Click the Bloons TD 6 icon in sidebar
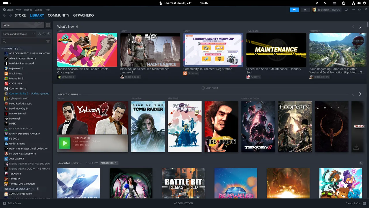The image size is (369, 208). pyautogui.click(x=6, y=79)
